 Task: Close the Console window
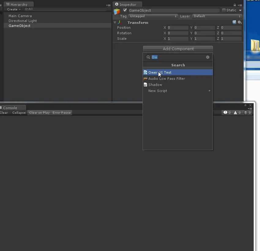coord(251,105)
